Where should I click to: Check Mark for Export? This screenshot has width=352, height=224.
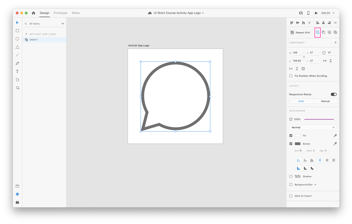(x=291, y=196)
